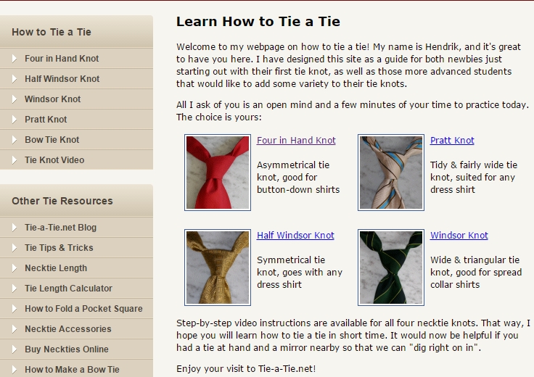Open the green Windsor tie photo
The width and height of the screenshot is (534, 377).
pos(391,268)
